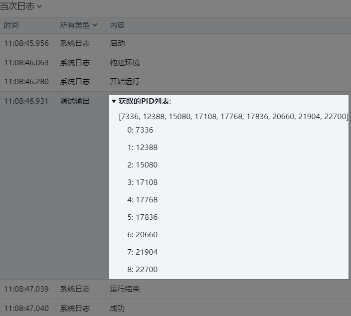Click the 调试输出 type cell

[75, 101]
